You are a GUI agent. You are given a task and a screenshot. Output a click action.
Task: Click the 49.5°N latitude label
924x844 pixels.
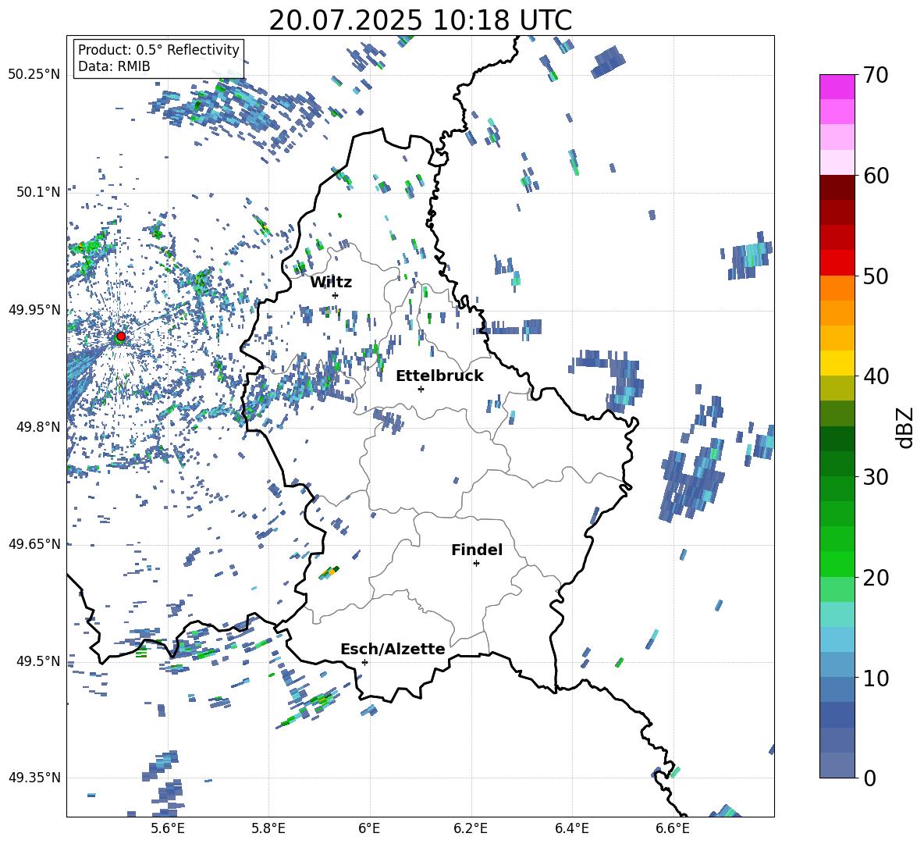click(x=38, y=661)
